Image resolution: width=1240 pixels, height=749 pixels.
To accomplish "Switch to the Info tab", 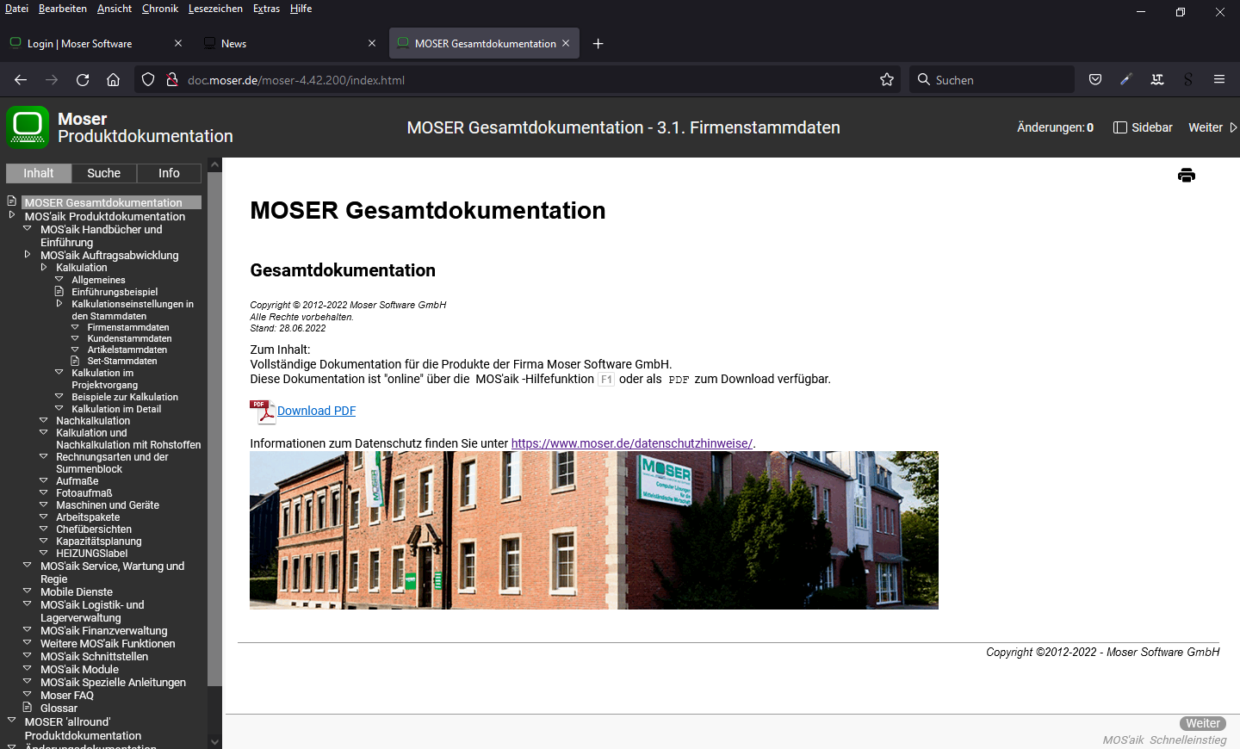I will point(169,173).
